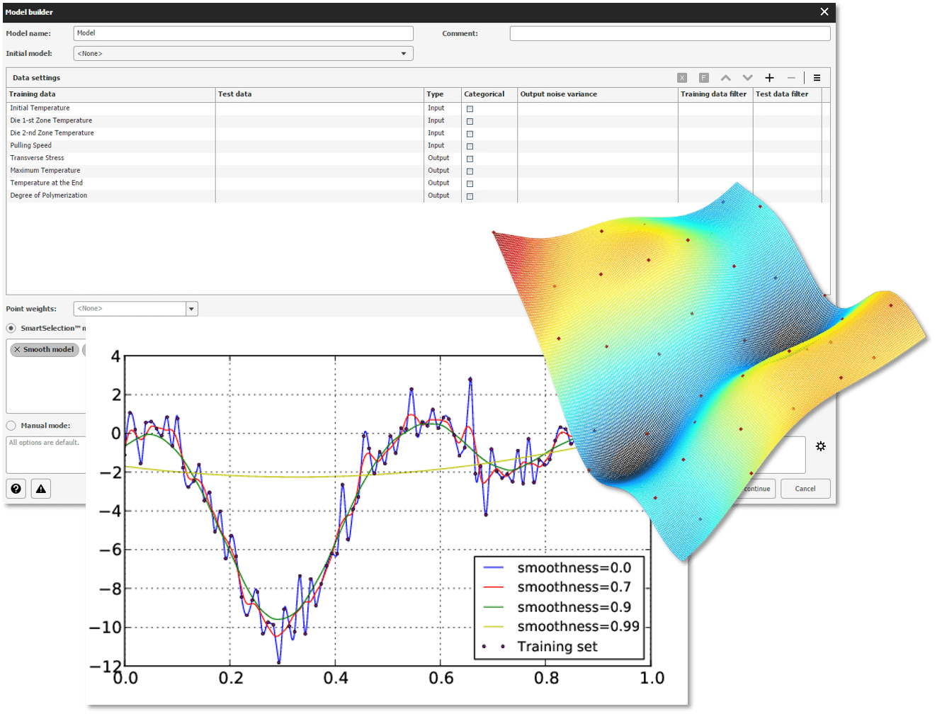Move row up with the up arrow

(726, 78)
